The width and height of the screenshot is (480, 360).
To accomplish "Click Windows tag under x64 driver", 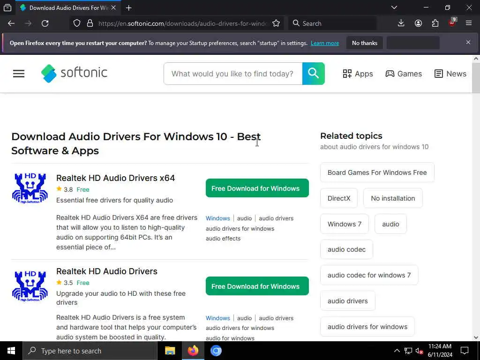I will (x=217, y=218).
